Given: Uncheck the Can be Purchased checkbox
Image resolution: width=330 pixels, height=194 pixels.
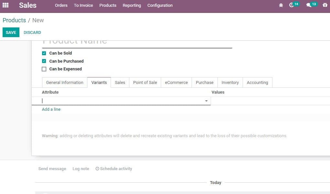Looking at the screenshot, I should 44,61.
